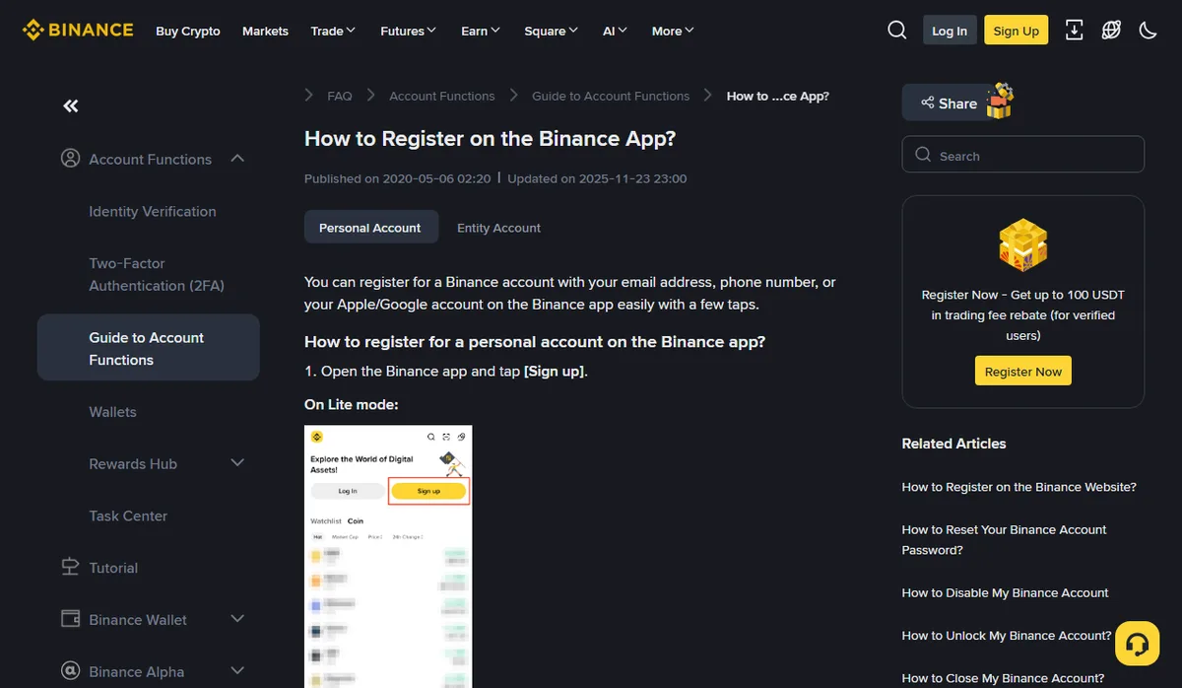The height and width of the screenshot is (688, 1182).
Task: Expand the Binance Wallet section
Action: coord(237,619)
